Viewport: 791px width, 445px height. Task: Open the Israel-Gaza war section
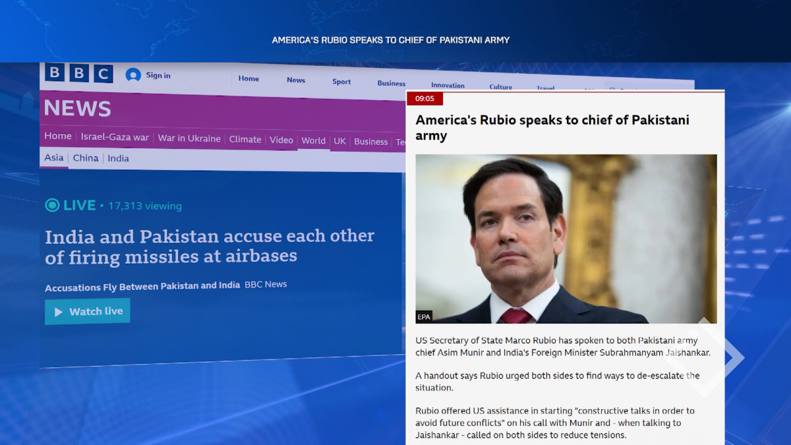pyautogui.click(x=115, y=137)
